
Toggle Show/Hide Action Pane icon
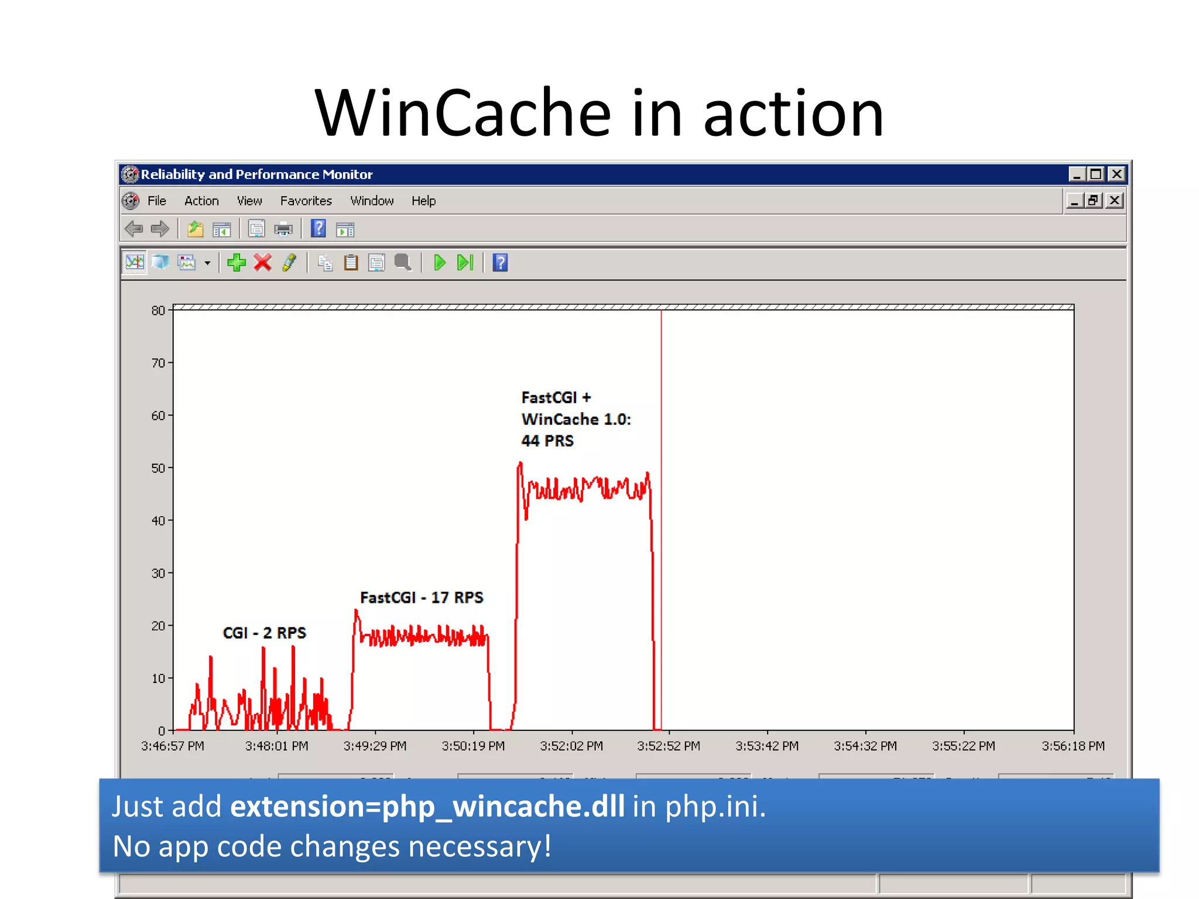click(345, 229)
